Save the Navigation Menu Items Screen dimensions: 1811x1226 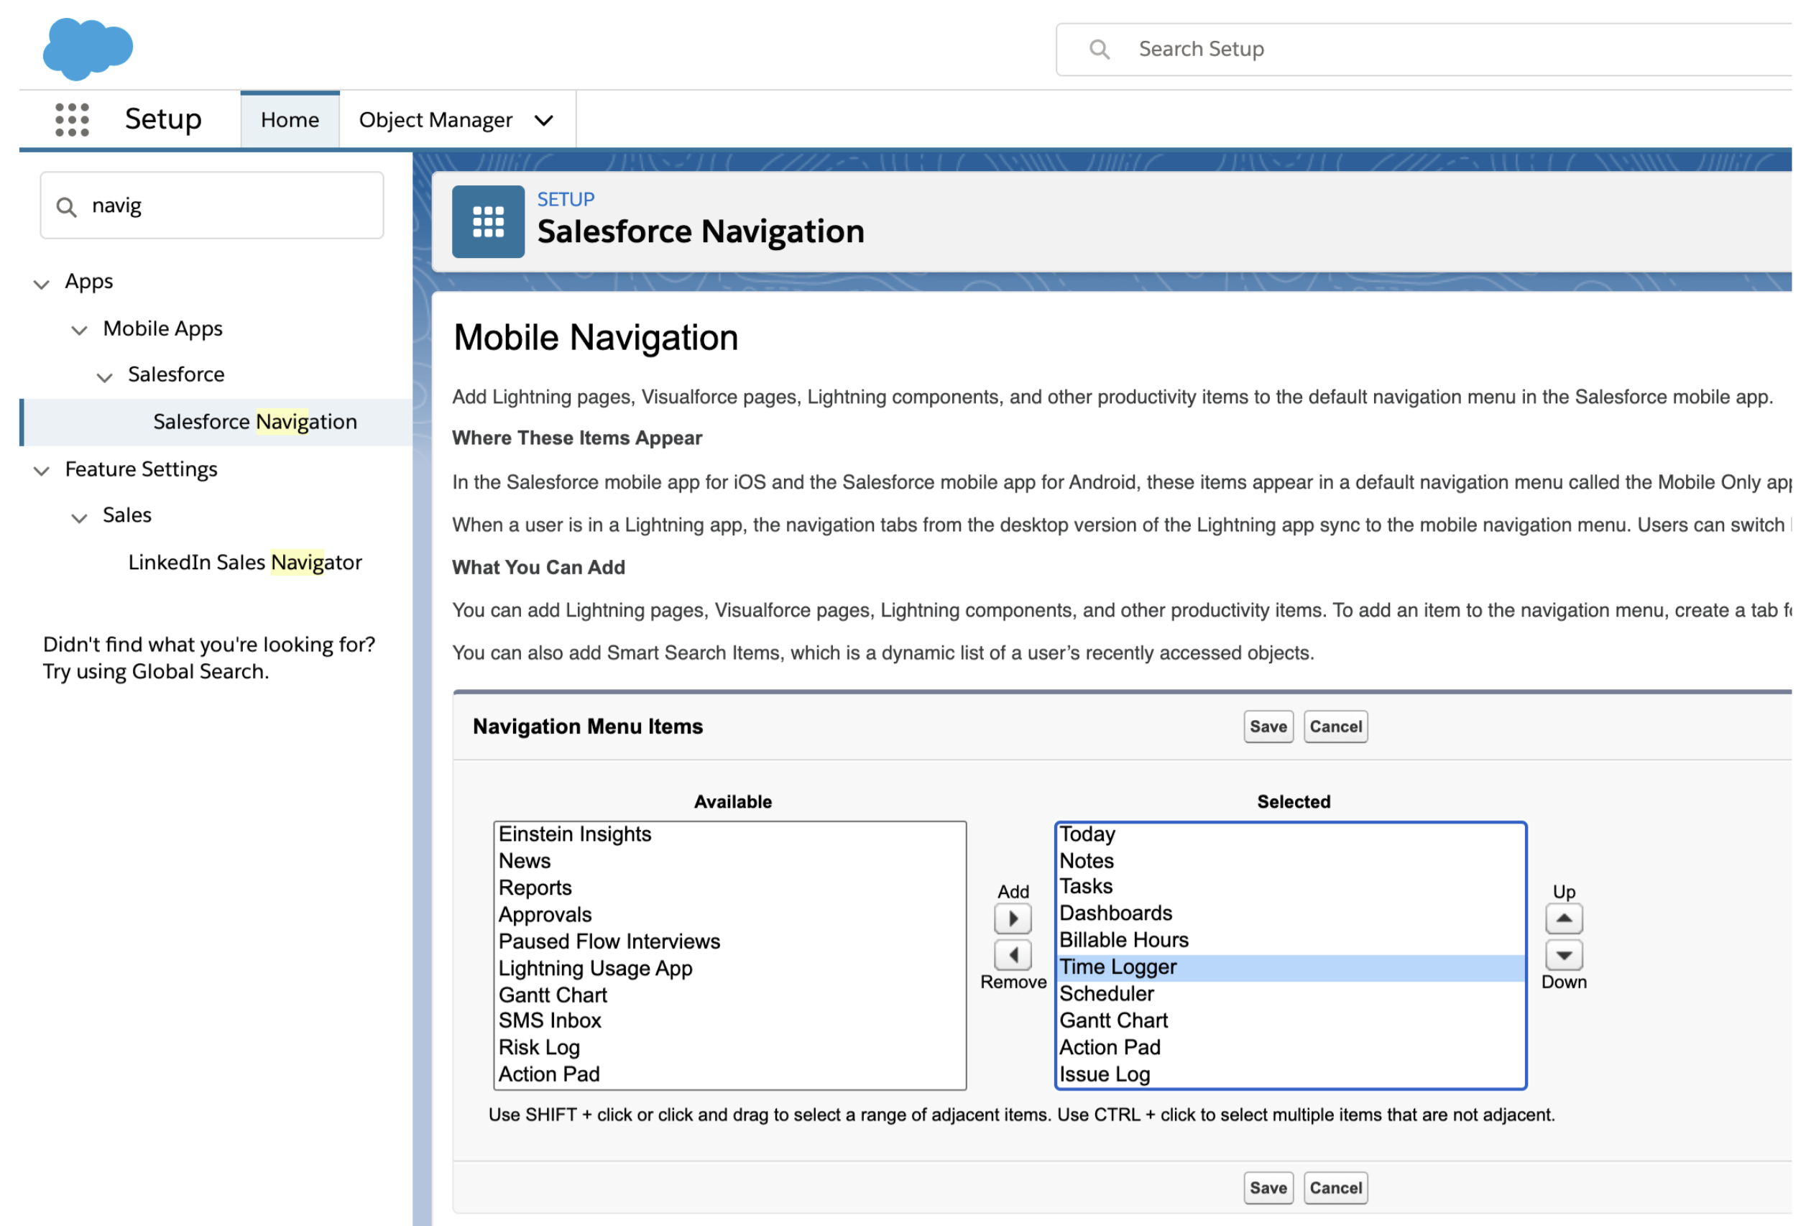(x=1268, y=726)
